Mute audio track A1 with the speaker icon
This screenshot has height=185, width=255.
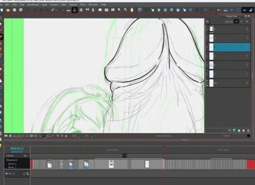click(x=6, y=174)
